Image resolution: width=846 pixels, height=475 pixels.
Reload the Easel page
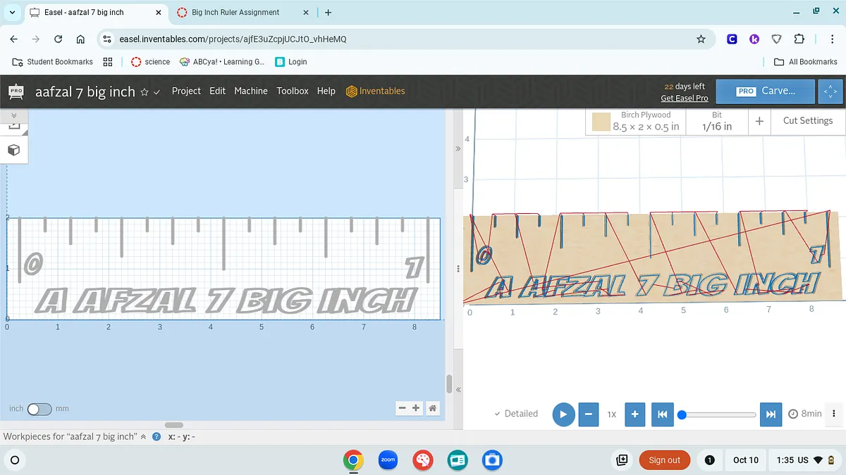(59, 39)
